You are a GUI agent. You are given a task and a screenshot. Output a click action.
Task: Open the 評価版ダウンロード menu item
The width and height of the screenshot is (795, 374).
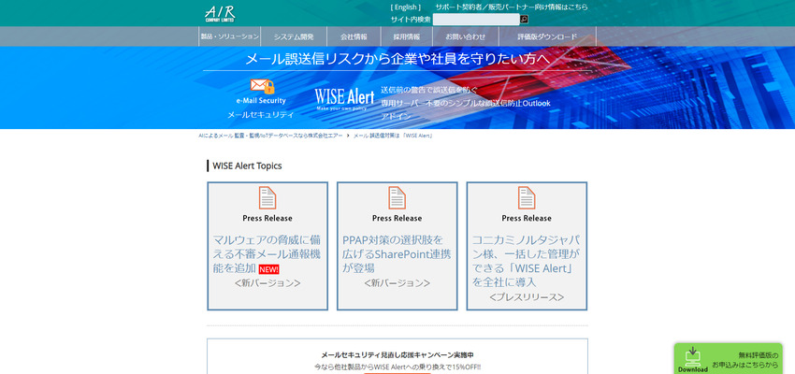(x=547, y=36)
